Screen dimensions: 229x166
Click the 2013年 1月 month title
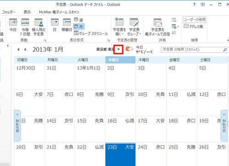[x=48, y=50]
